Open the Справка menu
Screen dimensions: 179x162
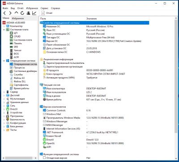tap(55, 8)
